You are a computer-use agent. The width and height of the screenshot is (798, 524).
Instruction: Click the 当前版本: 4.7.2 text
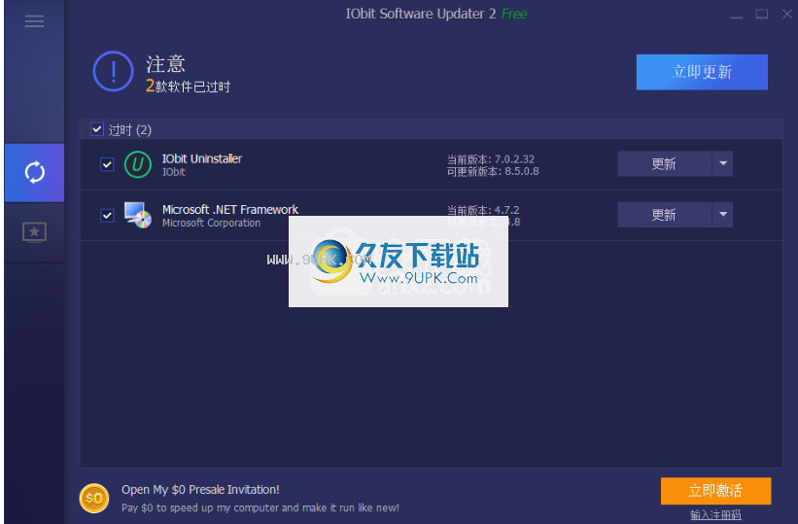coord(483,210)
